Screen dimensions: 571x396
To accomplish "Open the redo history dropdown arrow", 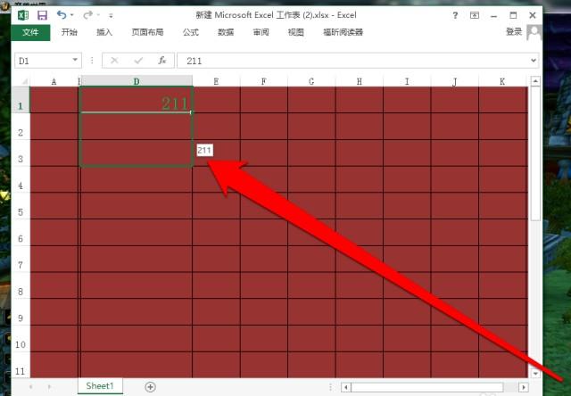I will tap(98, 15).
